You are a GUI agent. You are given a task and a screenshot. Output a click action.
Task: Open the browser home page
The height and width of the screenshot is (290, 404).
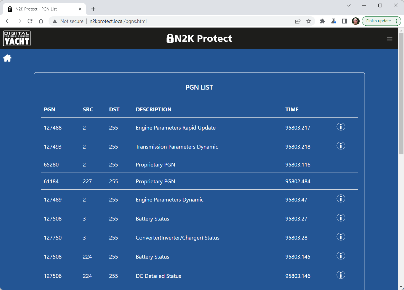click(41, 21)
